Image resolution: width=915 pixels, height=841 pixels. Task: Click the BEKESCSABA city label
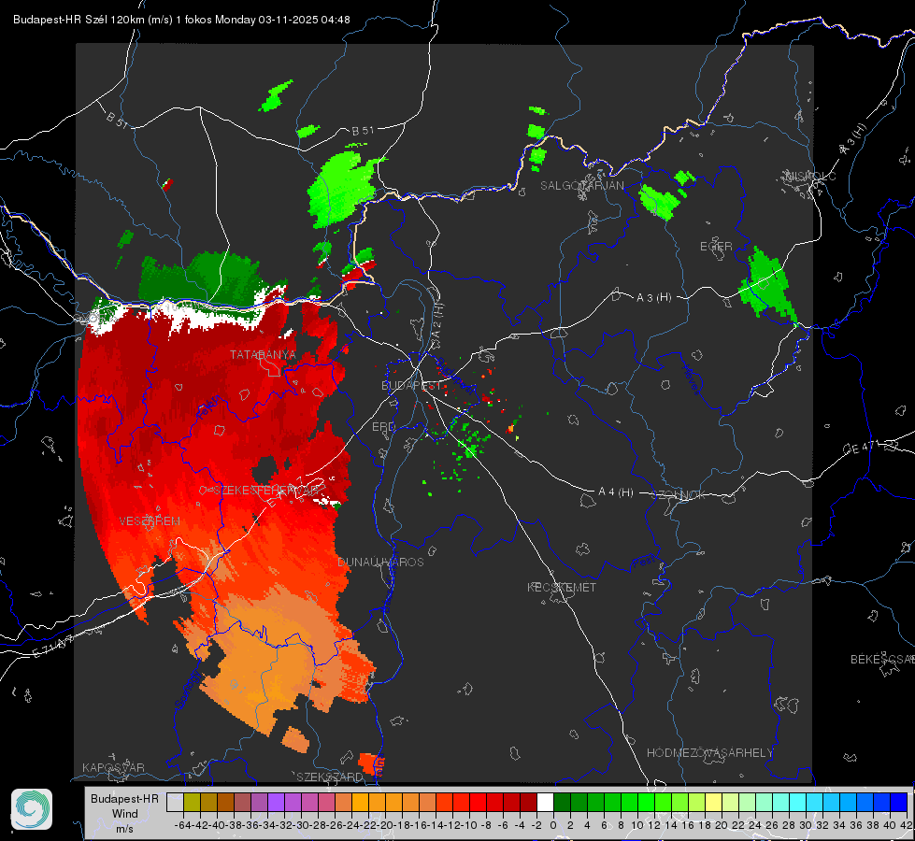[x=882, y=660]
